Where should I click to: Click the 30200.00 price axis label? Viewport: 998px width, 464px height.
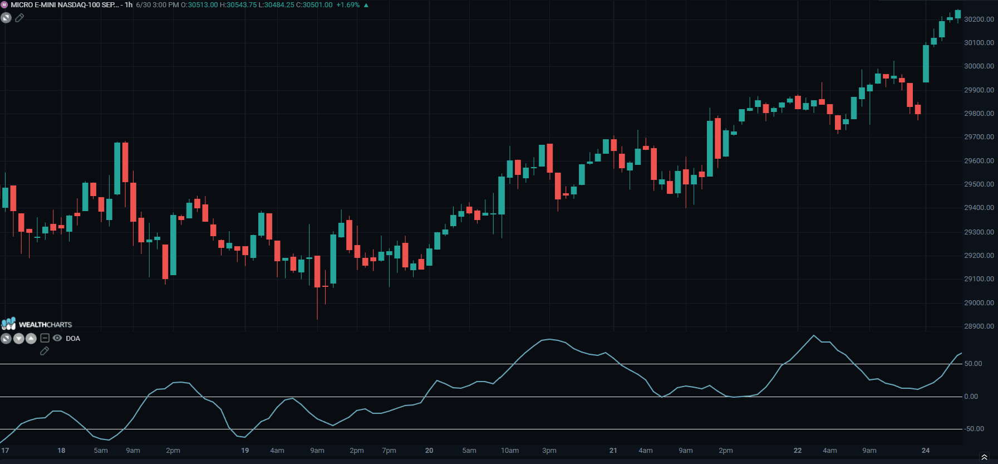(979, 19)
